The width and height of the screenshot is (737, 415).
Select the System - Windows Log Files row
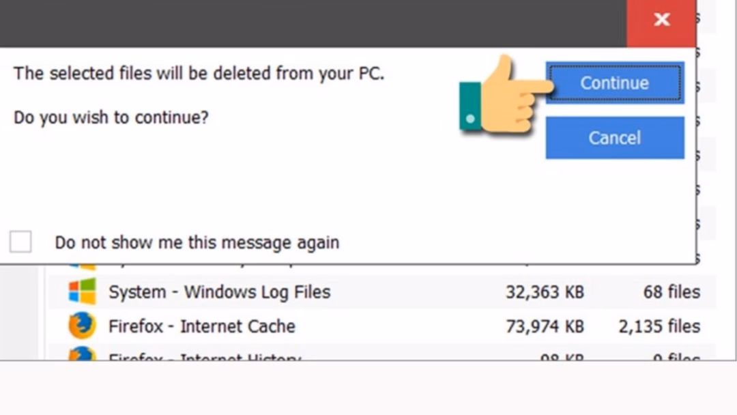[219, 292]
